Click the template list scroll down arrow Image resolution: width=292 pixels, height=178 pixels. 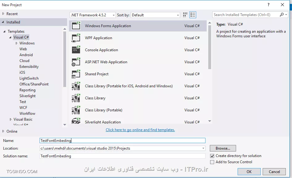coord(209,121)
